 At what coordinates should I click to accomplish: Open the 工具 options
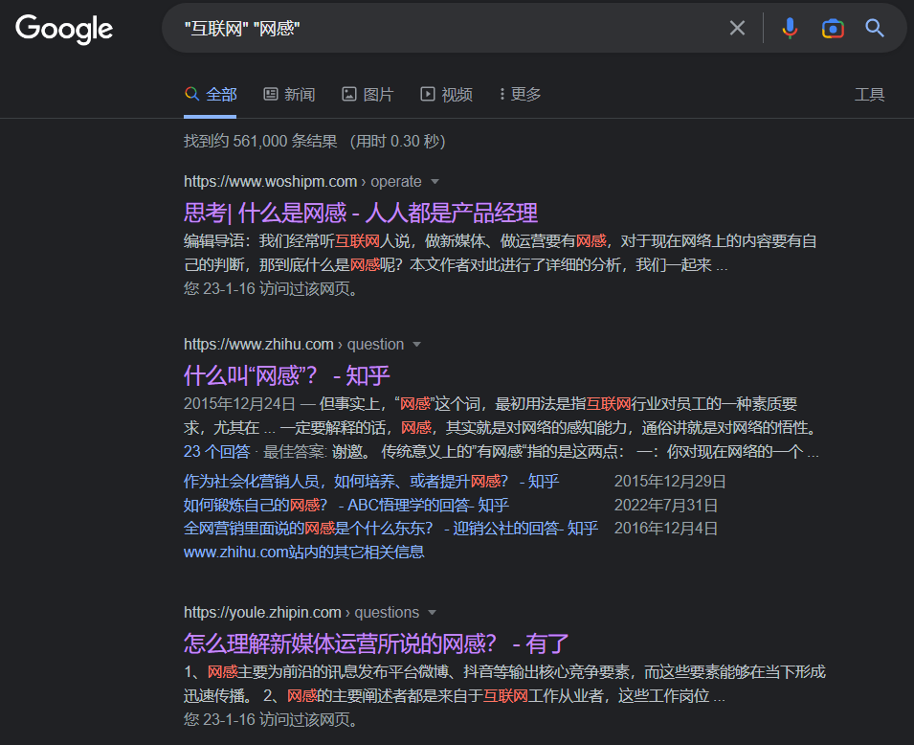click(x=869, y=95)
